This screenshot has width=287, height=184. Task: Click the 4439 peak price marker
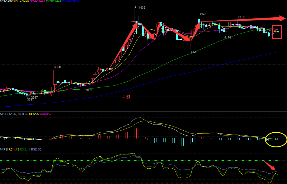141,8
